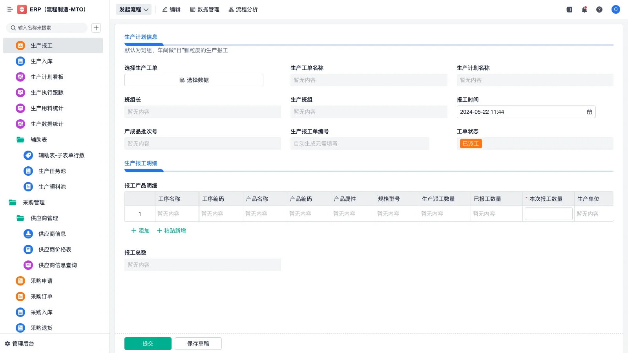
Task: Click 添加 to add a row
Action: pyautogui.click(x=141, y=231)
